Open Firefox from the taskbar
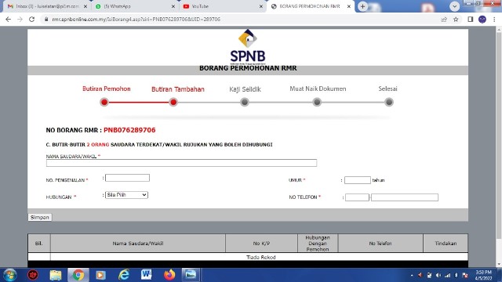Viewport: 502px width, 282px height. (x=169, y=275)
